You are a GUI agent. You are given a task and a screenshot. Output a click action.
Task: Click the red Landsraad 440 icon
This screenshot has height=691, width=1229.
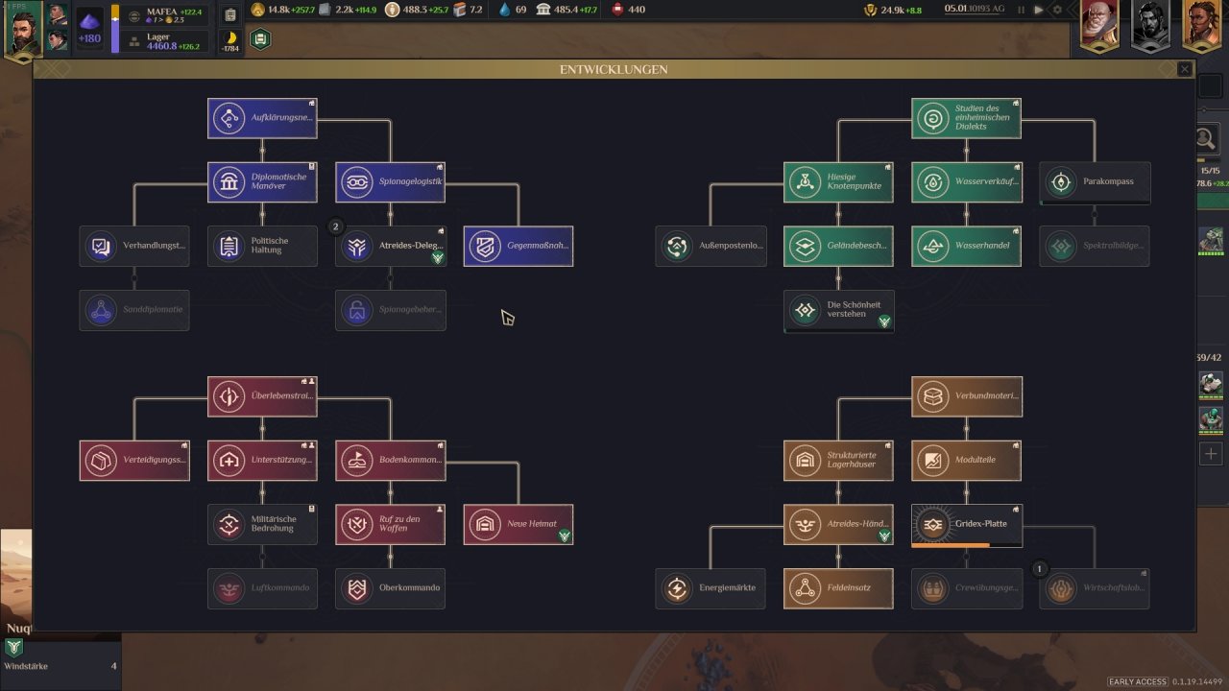615,10
